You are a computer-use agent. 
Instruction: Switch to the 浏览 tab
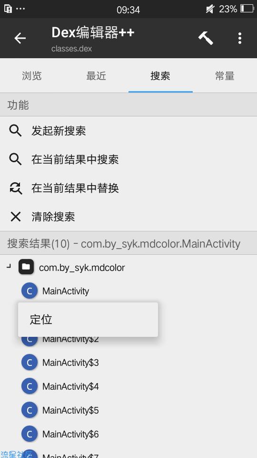tap(32, 76)
